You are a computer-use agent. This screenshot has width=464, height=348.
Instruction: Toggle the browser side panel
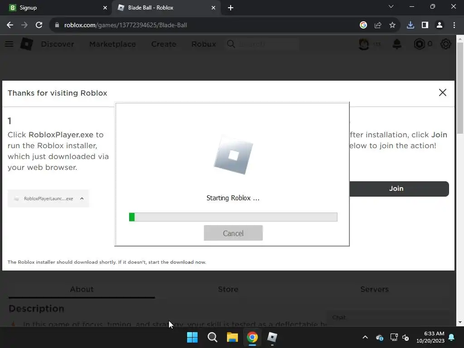pyautogui.click(x=425, y=25)
